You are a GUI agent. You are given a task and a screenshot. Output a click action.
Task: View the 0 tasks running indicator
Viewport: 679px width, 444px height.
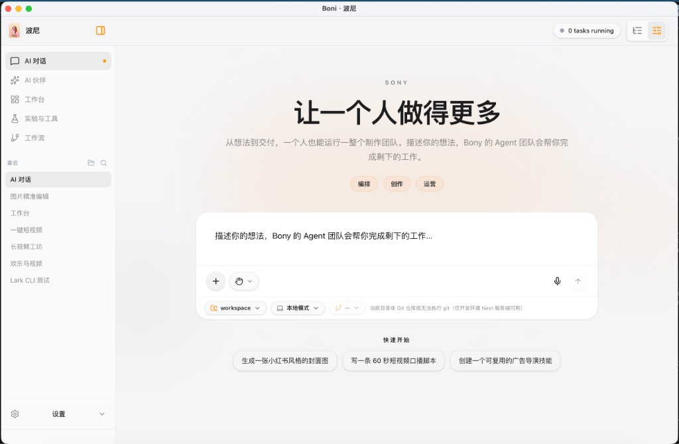[x=587, y=31]
